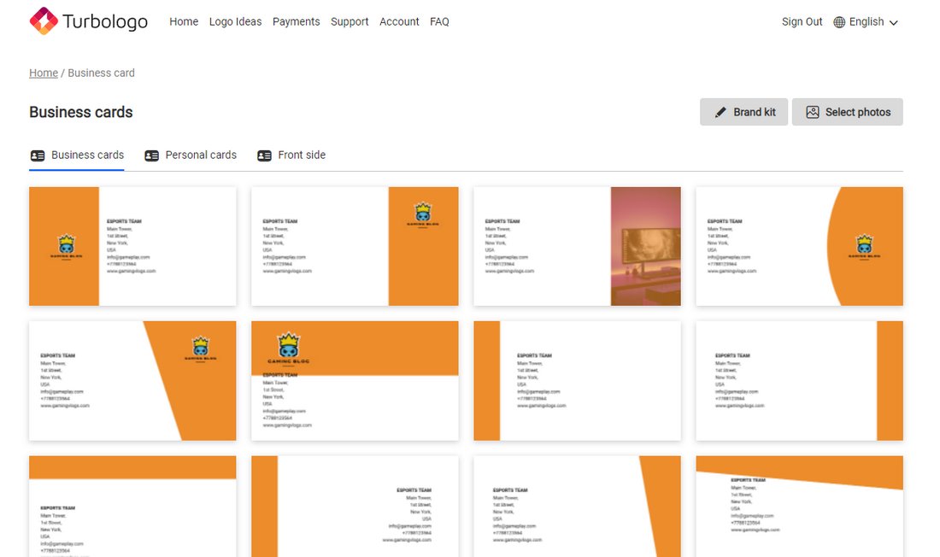Image resolution: width=940 pixels, height=557 pixels.
Task: Click the photo icon on Select photos
Action: (813, 112)
